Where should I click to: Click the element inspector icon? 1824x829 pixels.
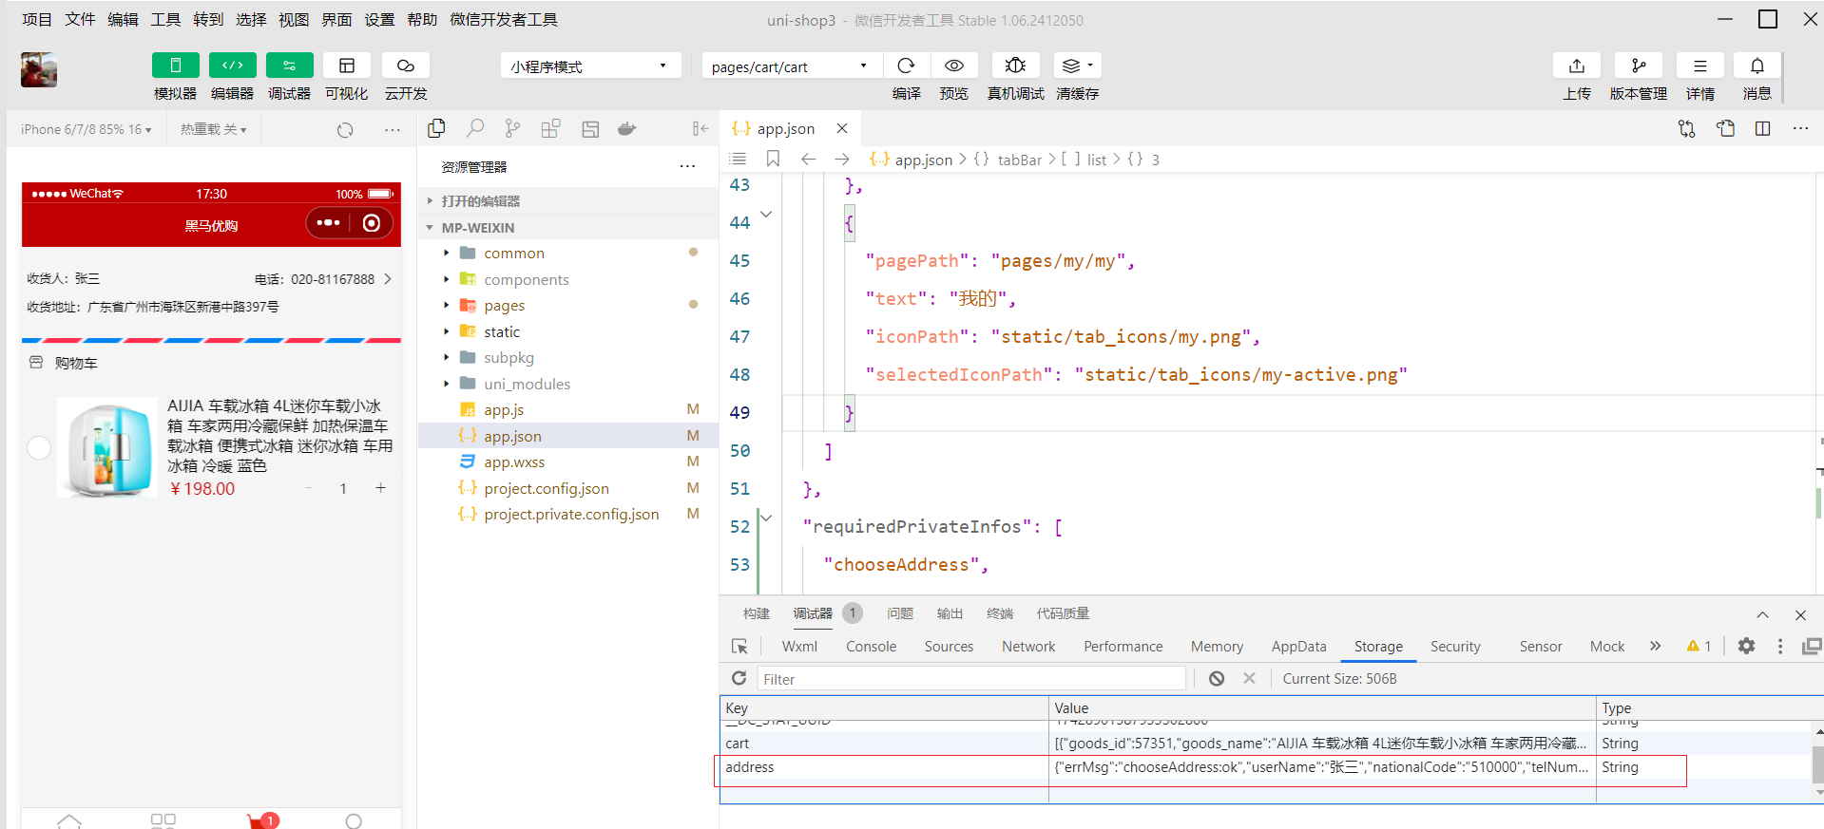coord(739,646)
